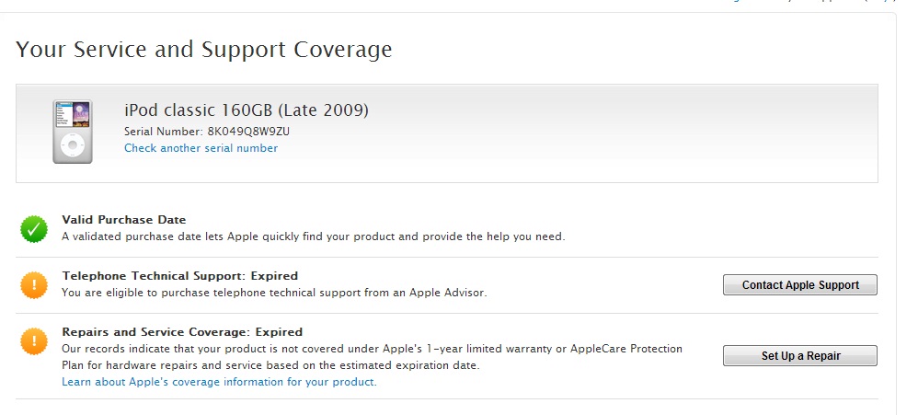Click the validated purchase date description text
This screenshot has height=415, width=918.
[313, 236]
